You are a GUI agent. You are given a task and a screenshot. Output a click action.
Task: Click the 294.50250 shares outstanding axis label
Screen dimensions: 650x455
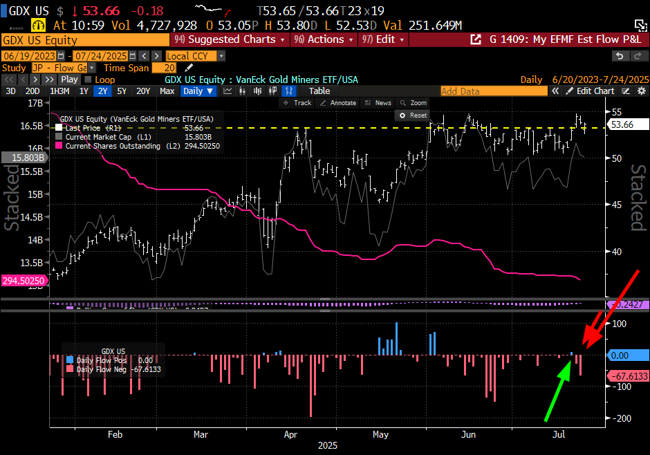coord(24,281)
